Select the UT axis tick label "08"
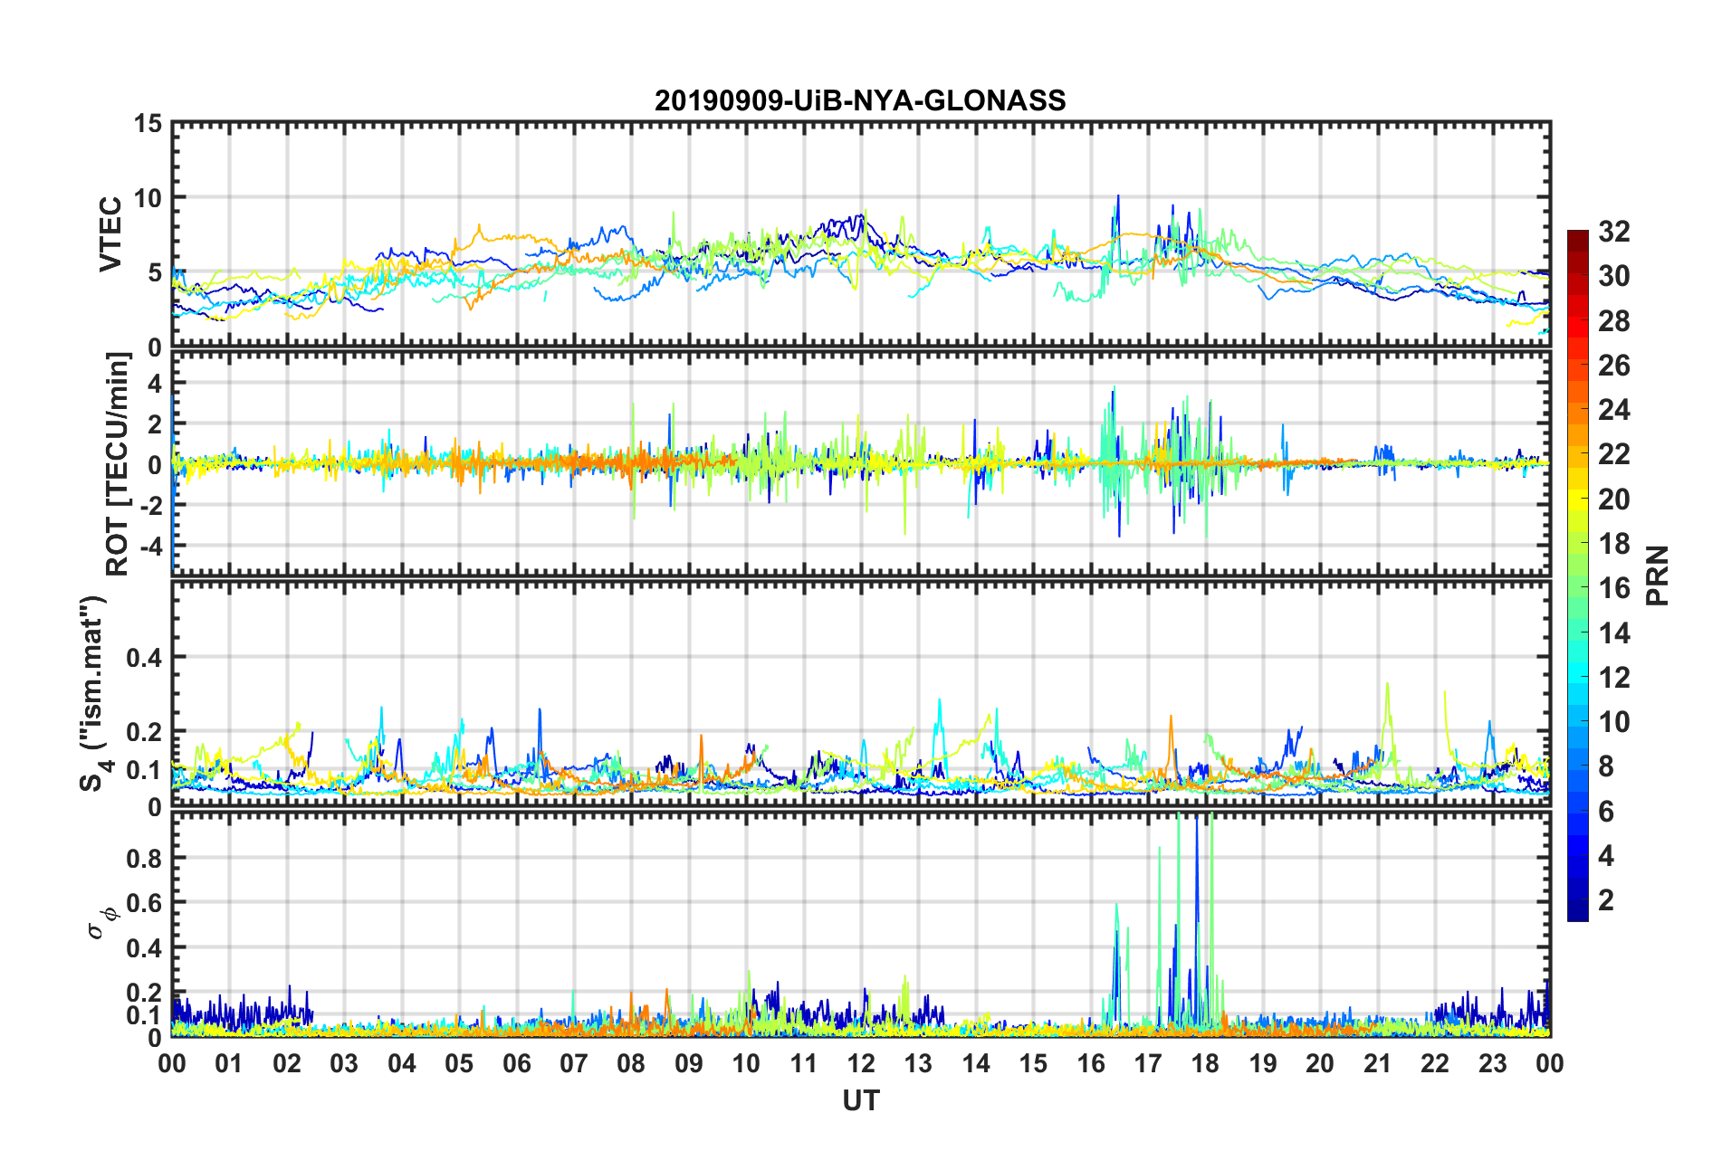 coord(631,1063)
